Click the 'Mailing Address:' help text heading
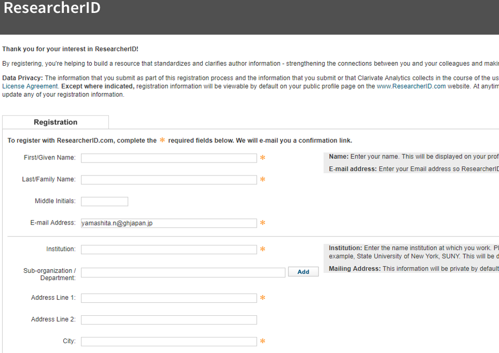This screenshot has height=353, width=499. tap(355, 269)
